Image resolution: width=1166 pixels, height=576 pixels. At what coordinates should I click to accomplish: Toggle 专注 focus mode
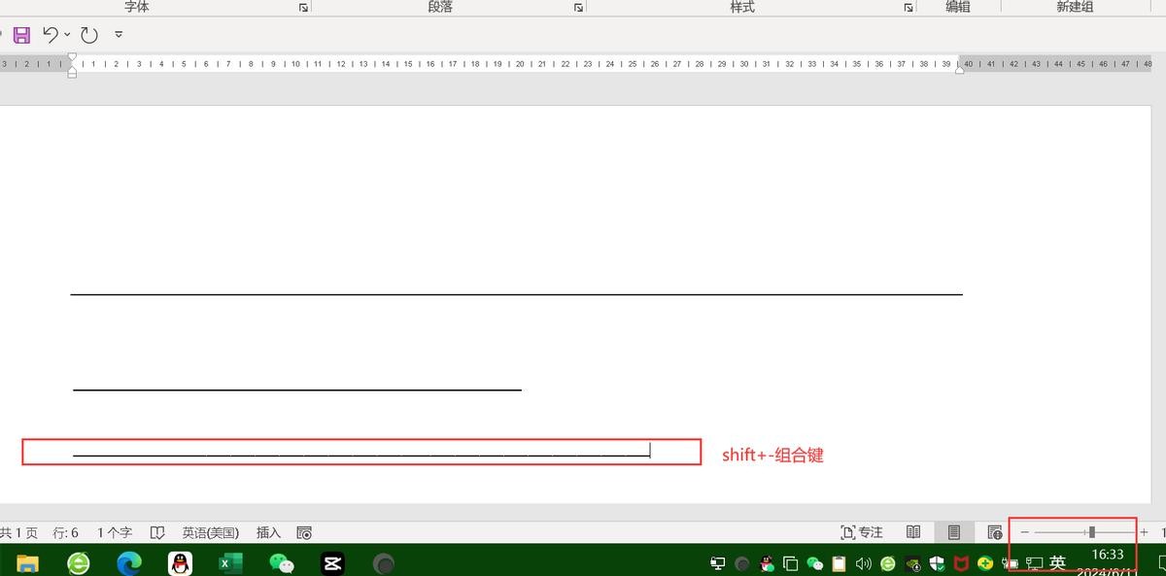coord(862,532)
